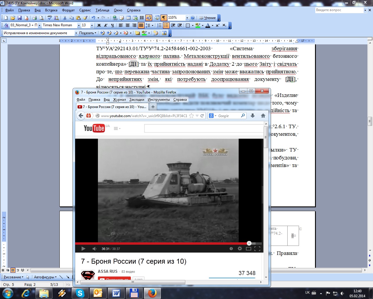The height and width of the screenshot is (299, 373).
Task: Open Word's Таблица menu
Action: coord(102,10)
